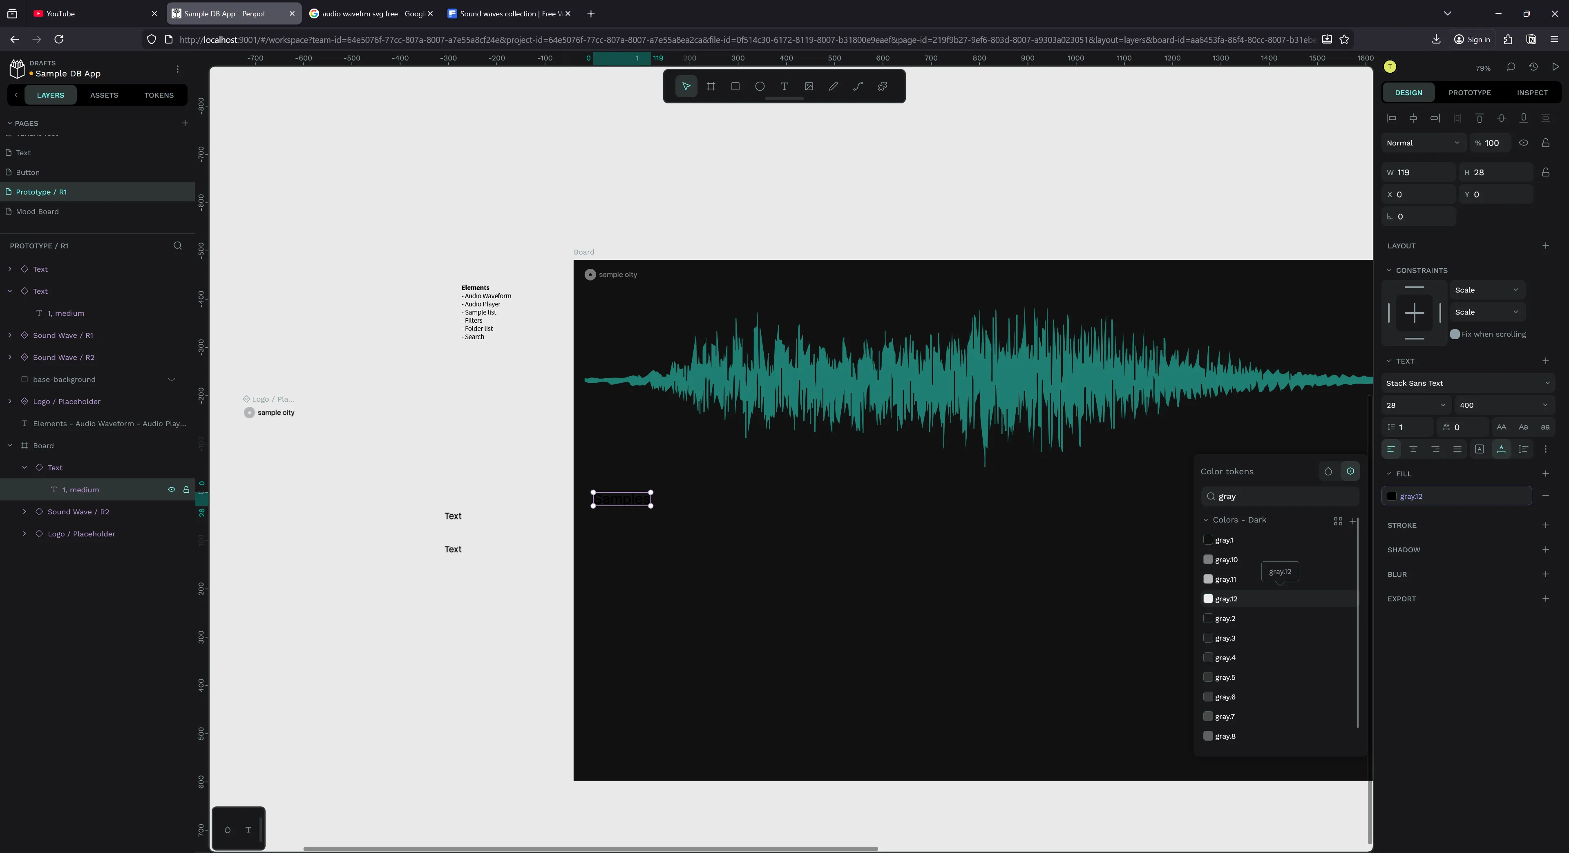1569x853 pixels.
Task: Add a new stroke
Action: click(x=1545, y=525)
